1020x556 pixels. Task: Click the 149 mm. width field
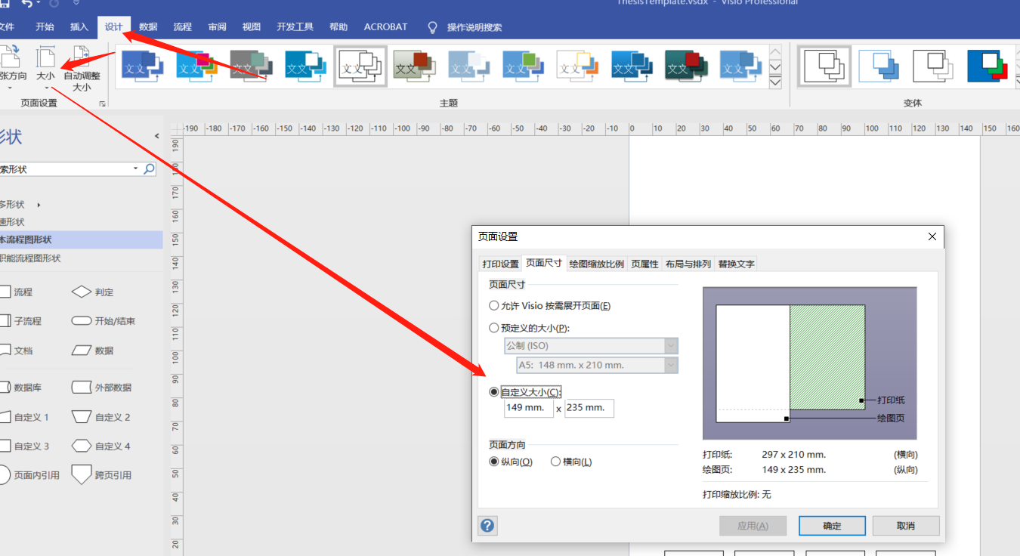(529, 408)
